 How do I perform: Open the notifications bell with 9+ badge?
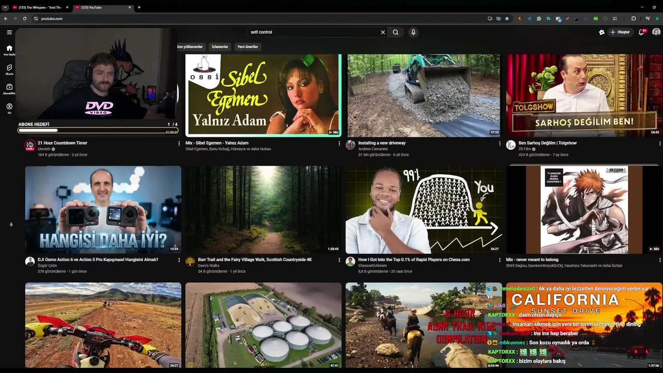point(642,32)
